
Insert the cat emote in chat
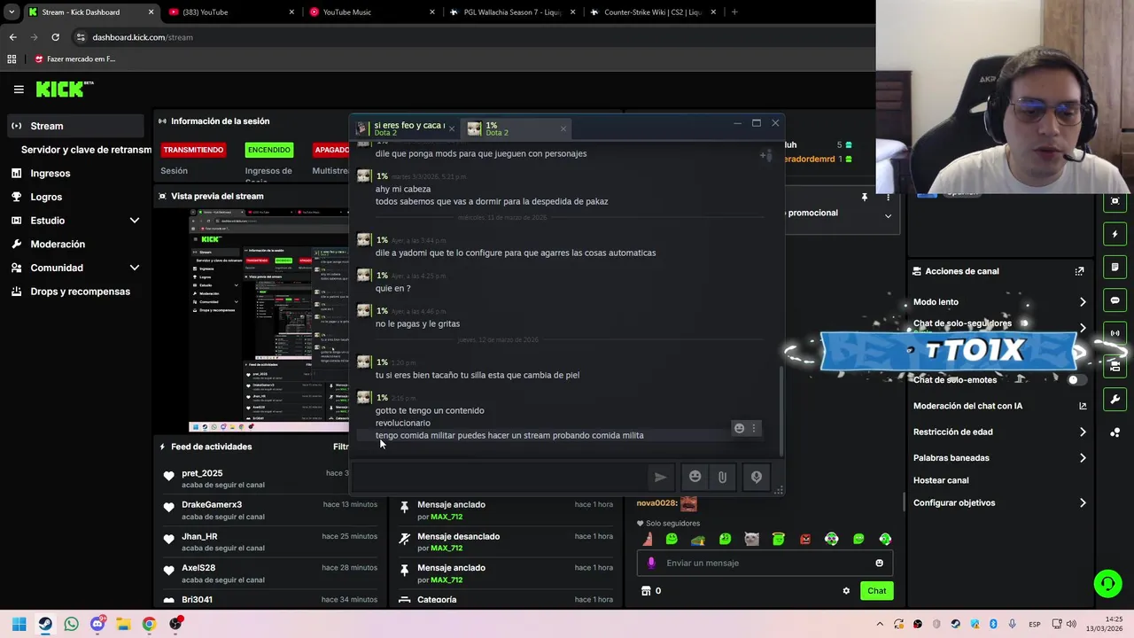pos(751,539)
